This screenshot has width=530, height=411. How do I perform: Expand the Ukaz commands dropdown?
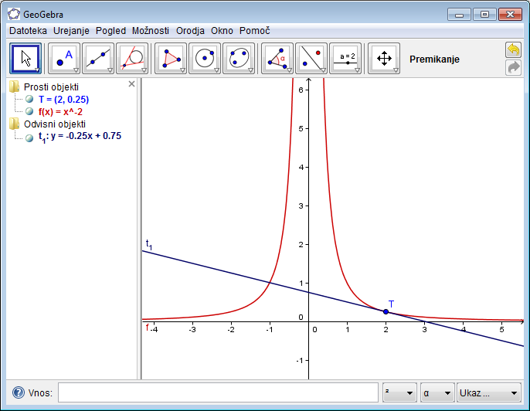click(x=489, y=392)
